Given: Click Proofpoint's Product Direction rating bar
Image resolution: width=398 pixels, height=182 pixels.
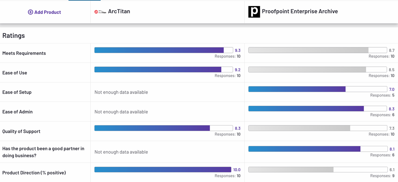Looking at the screenshot, I should pyautogui.click(x=317, y=170).
